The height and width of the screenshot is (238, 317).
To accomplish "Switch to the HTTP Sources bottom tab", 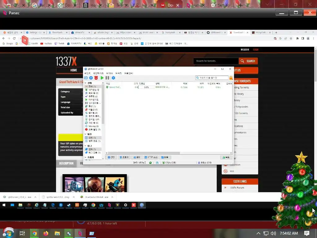I will click(151, 157).
